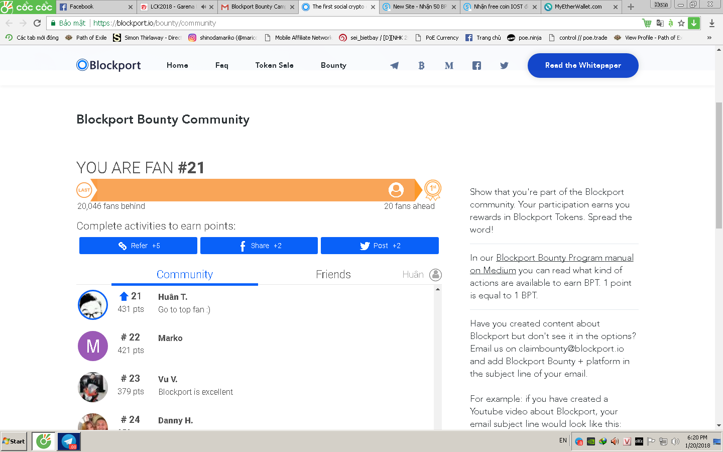Select the Friends tab
This screenshot has width=723, height=452.
point(333,274)
